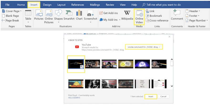Click the red YouTube logo icon

point(77,47)
